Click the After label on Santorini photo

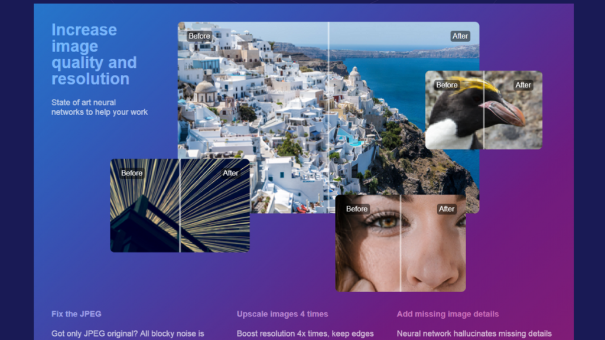pyautogui.click(x=460, y=36)
